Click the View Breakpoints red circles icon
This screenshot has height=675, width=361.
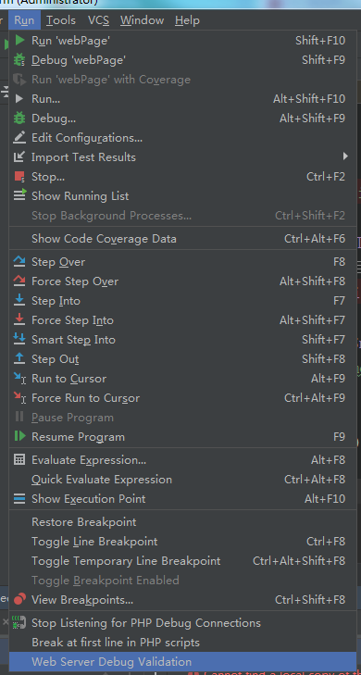point(19,599)
